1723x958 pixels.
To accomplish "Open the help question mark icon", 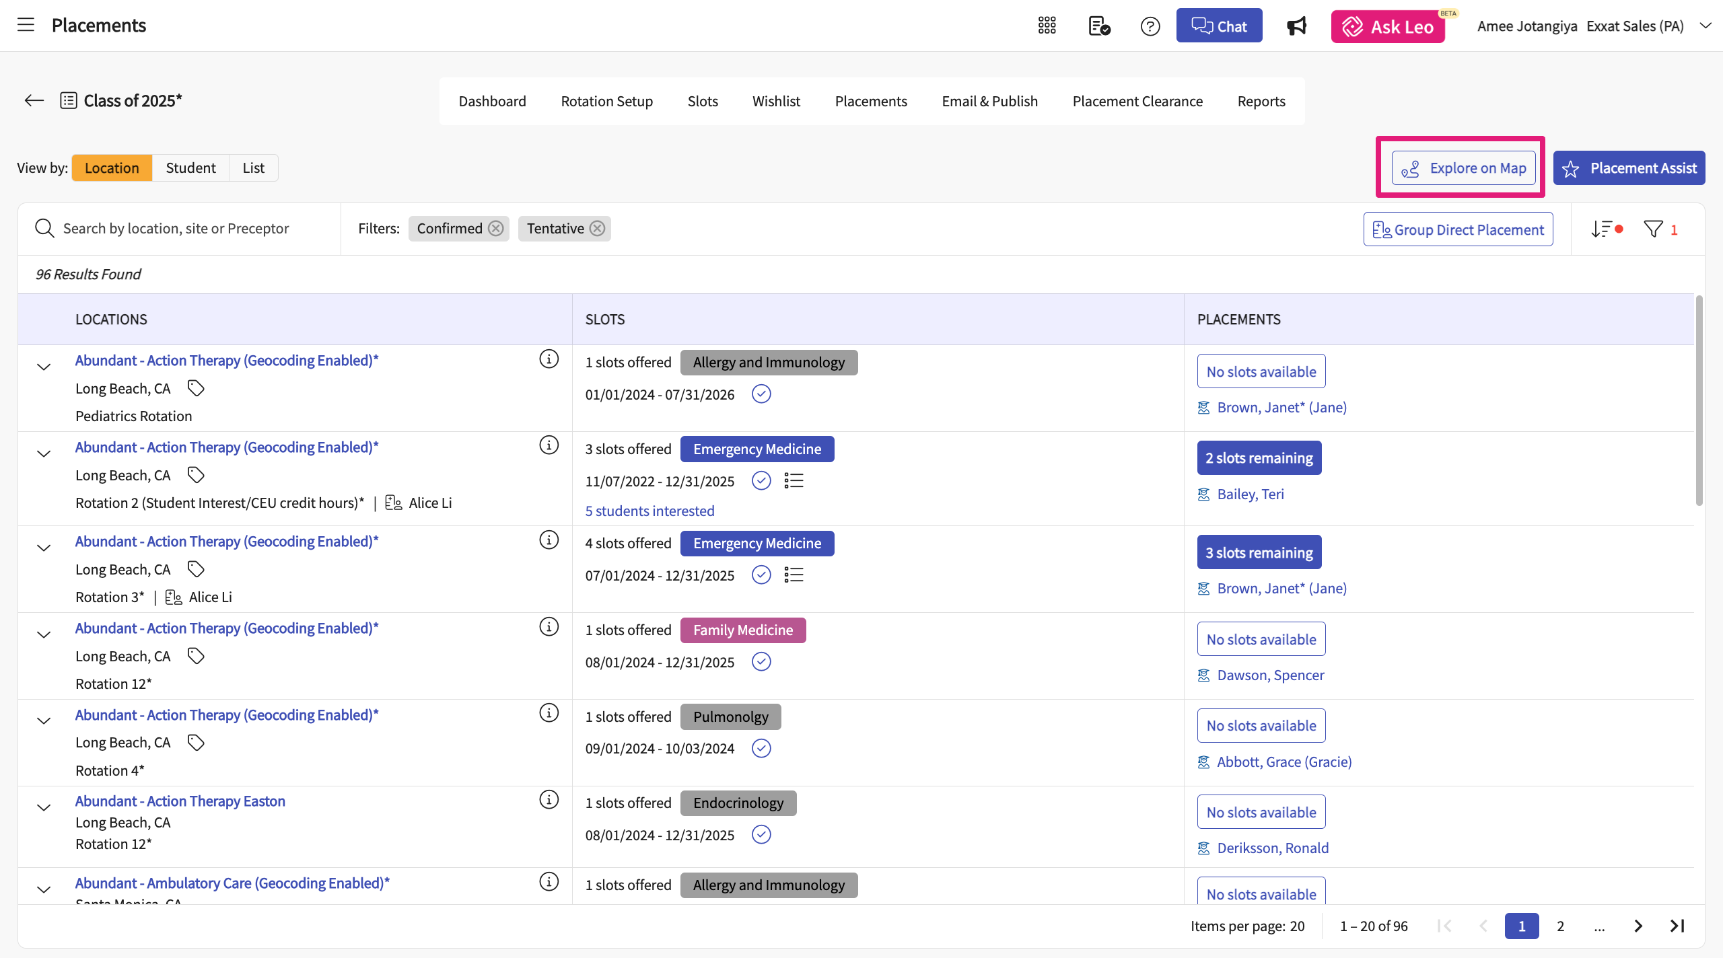I will (x=1150, y=26).
